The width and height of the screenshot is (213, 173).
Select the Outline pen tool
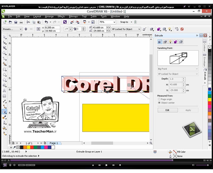[x=5, y=123]
